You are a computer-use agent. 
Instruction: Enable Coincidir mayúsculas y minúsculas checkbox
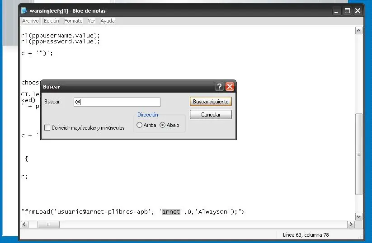[47, 127]
